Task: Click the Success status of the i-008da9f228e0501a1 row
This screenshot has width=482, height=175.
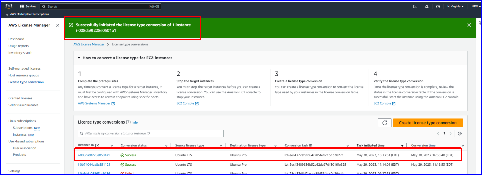Action: pyautogui.click(x=128, y=155)
